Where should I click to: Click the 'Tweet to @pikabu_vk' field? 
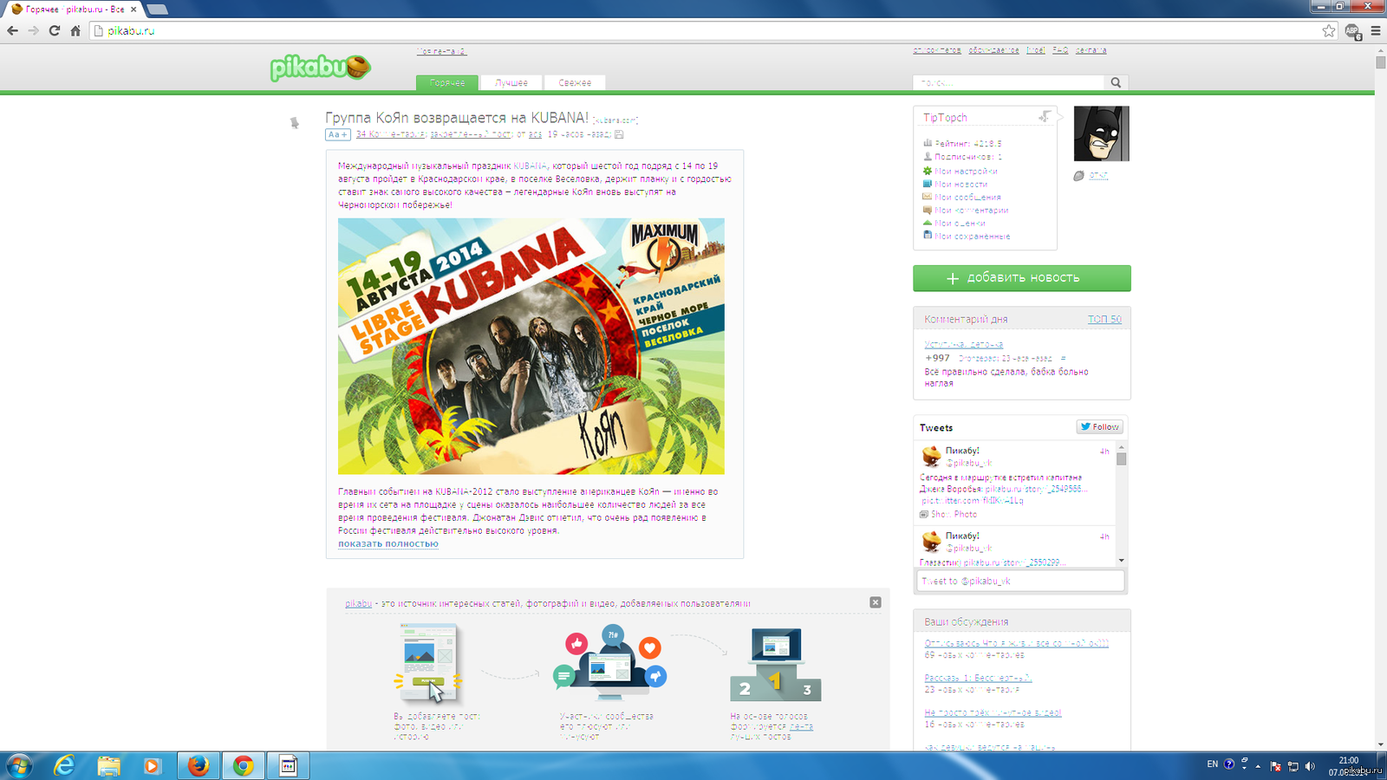(x=1019, y=581)
